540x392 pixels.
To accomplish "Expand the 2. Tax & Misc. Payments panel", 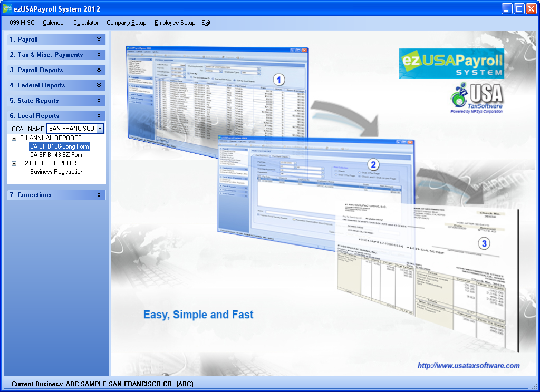I will [99, 55].
